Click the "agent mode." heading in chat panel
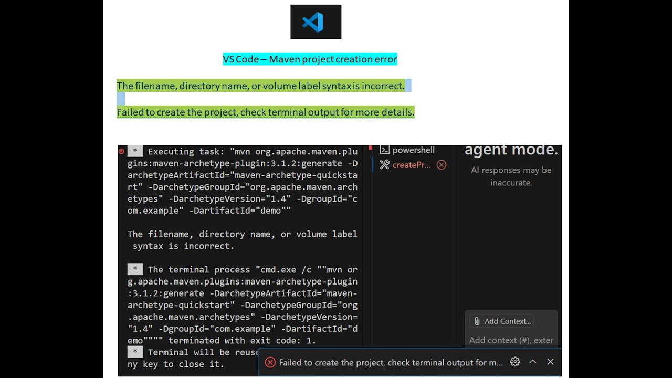This screenshot has height=378, width=672. coord(511,150)
